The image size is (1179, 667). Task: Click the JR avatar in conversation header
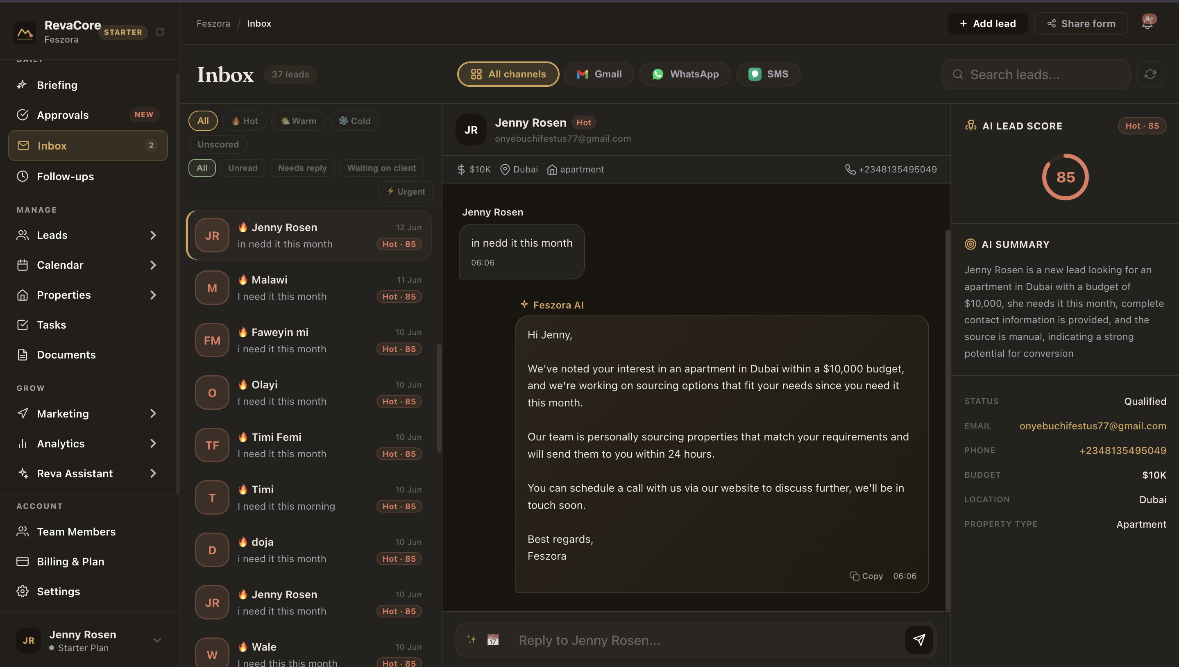471,130
